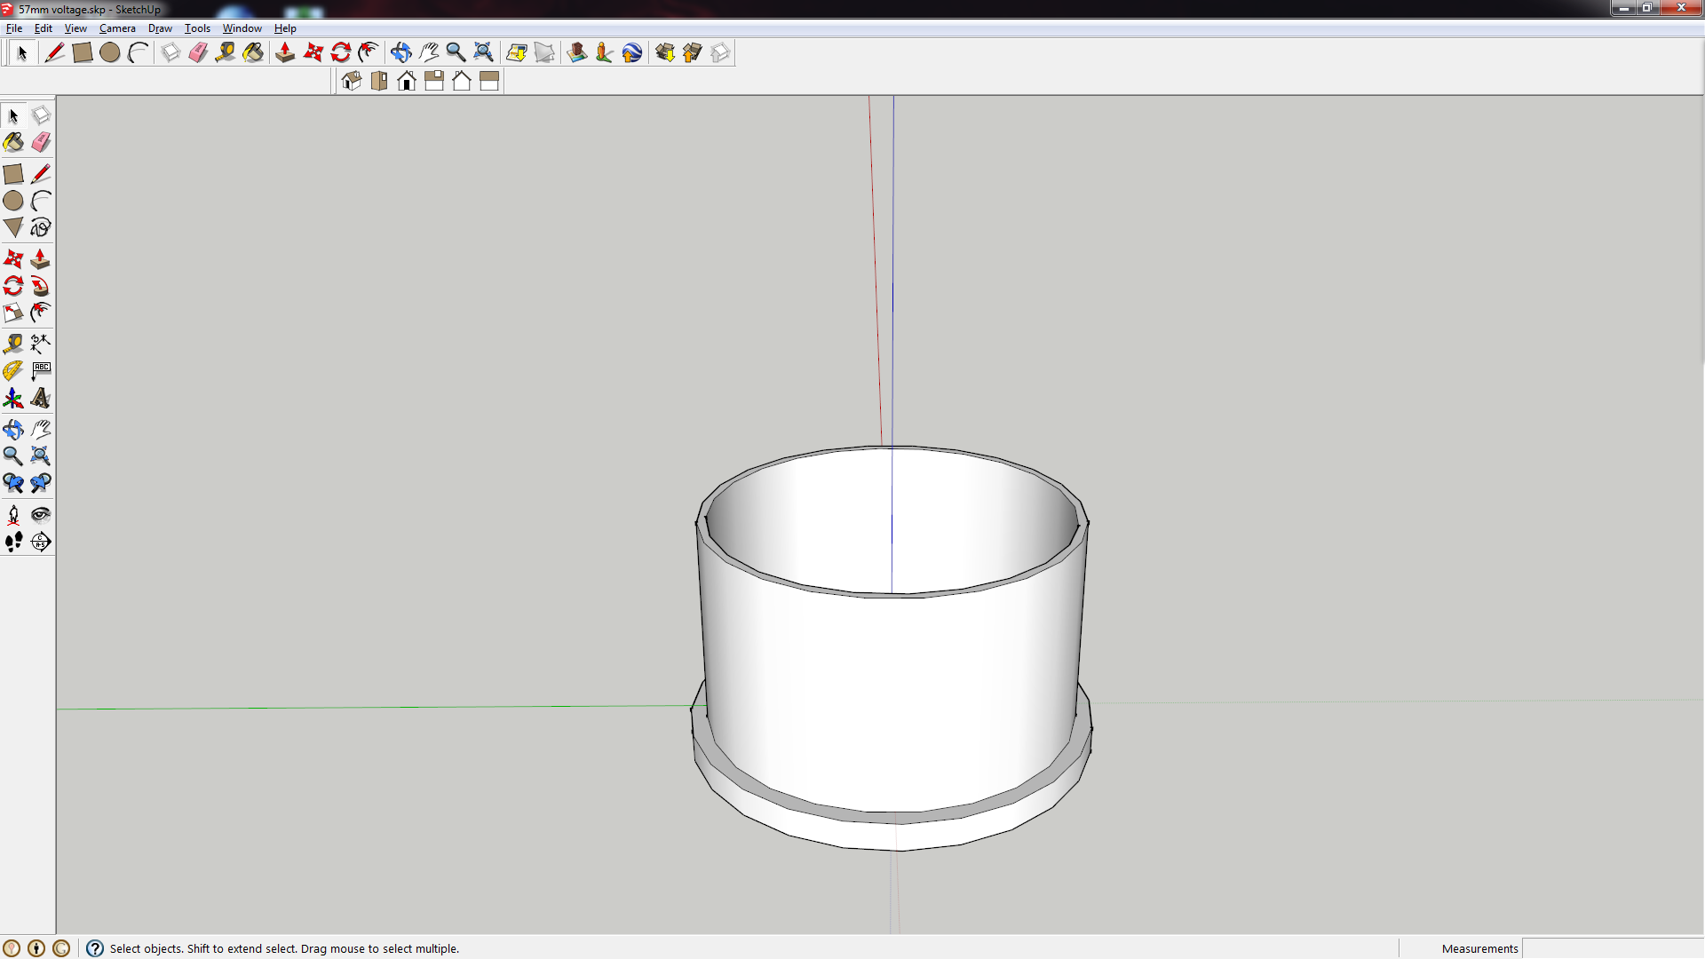Select the Pan hand tool in top toolbar
Image resolution: width=1705 pixels, height=959 pixels.
[429, 53]
